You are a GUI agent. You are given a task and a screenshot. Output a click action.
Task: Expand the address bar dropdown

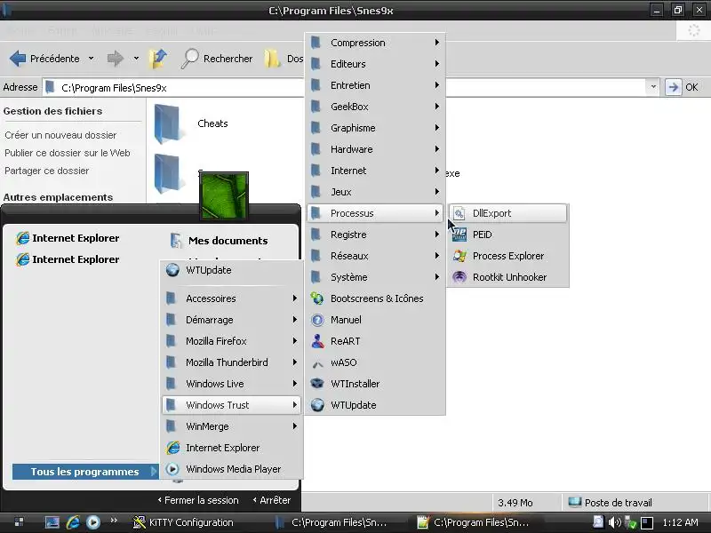coord(653,86)
